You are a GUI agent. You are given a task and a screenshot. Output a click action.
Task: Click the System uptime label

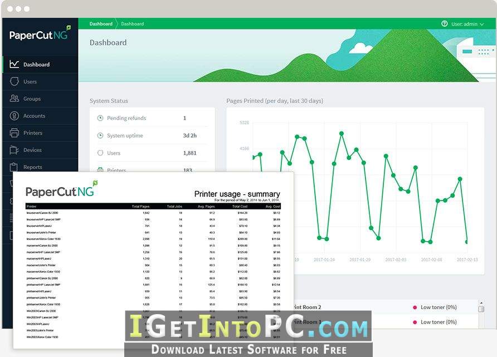[x=125, y=135]
